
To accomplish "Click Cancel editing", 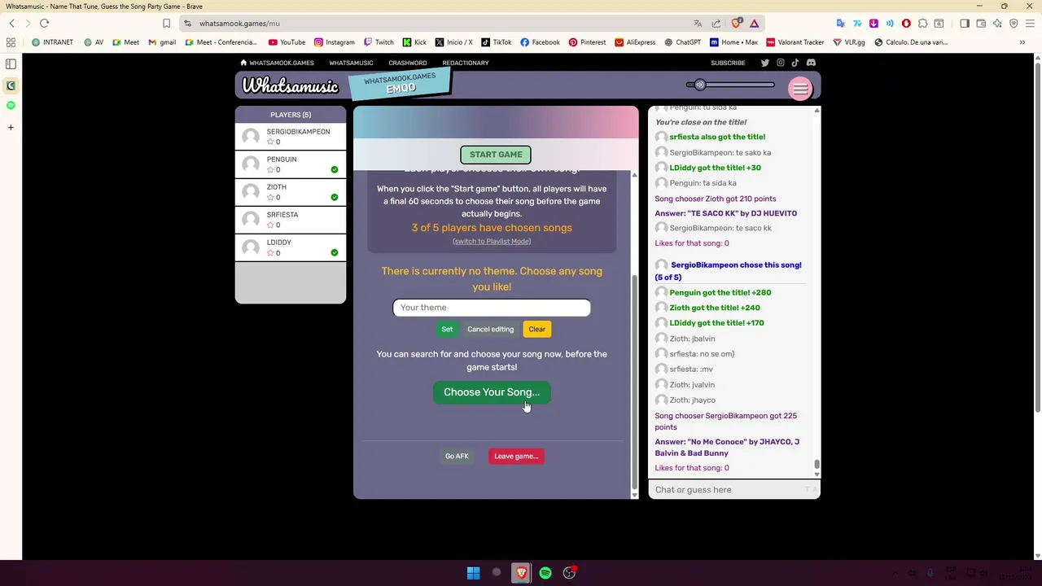I will click(490, 329).
